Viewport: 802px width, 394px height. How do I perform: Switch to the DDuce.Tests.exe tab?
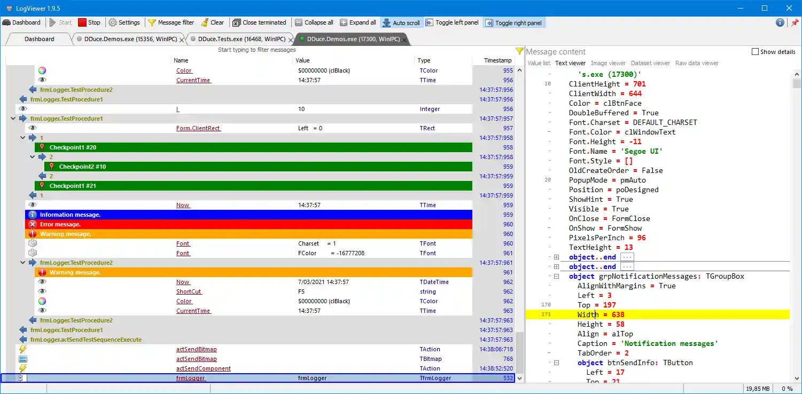pos(240,38)
